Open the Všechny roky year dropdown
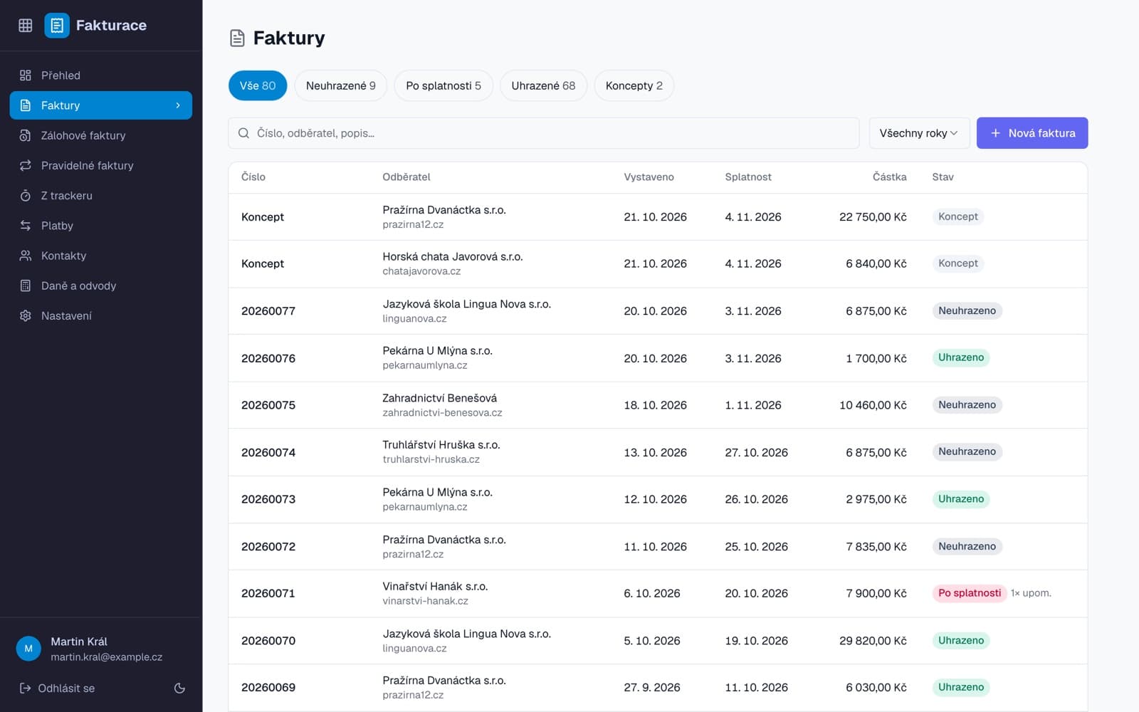The image size is (1139, 712). (x=919, y=133)
